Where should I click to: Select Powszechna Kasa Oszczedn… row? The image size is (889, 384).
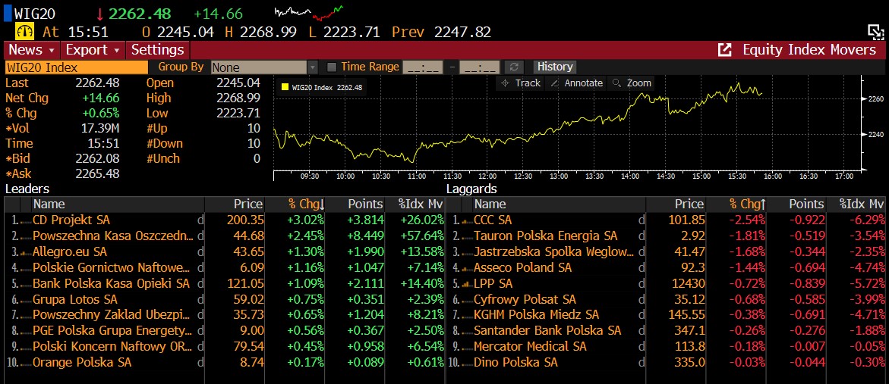(225, 236)
